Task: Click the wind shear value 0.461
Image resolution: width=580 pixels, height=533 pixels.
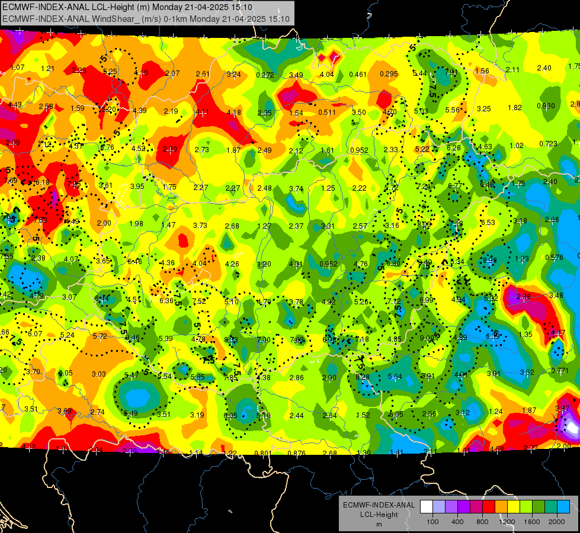Action: pos(358,75)
